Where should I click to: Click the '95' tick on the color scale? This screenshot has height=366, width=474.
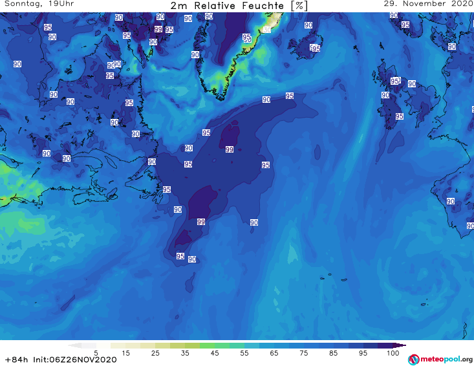click(x=363, y=353)
